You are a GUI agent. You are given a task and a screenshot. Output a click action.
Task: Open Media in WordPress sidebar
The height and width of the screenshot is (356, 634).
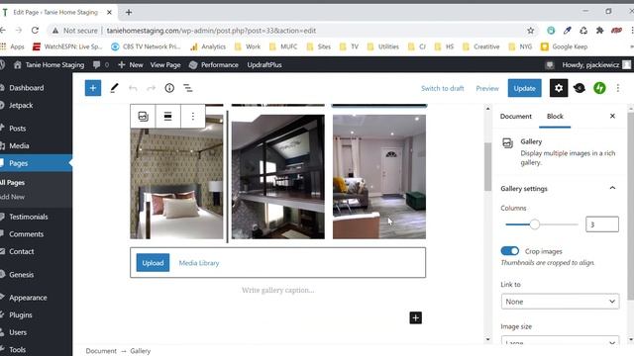(x=19, y=145)
